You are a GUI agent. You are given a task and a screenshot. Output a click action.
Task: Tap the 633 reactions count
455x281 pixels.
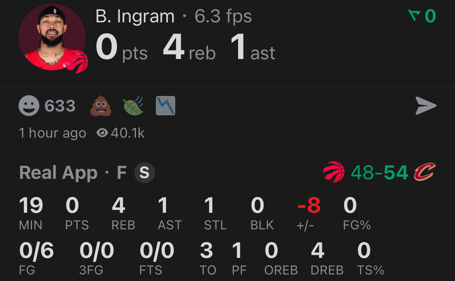pos(60,106)
